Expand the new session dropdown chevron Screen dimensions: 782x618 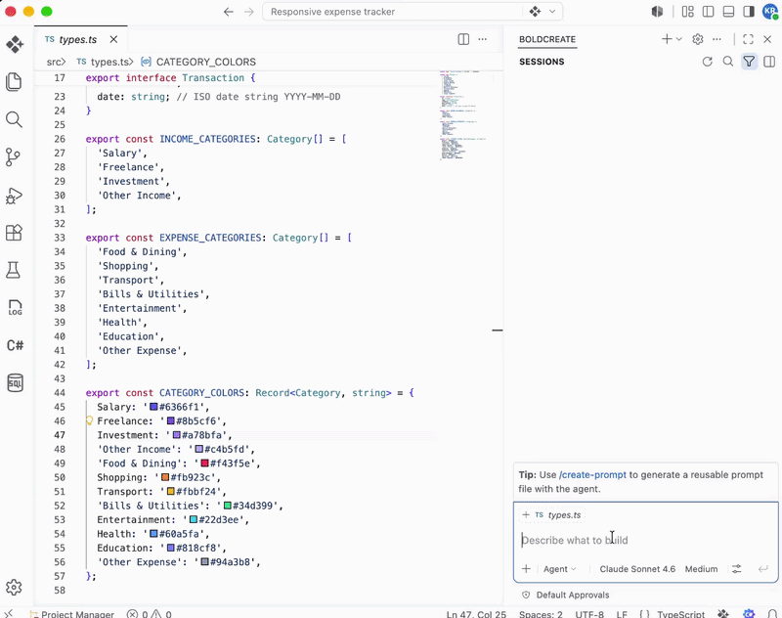(679, 39)
